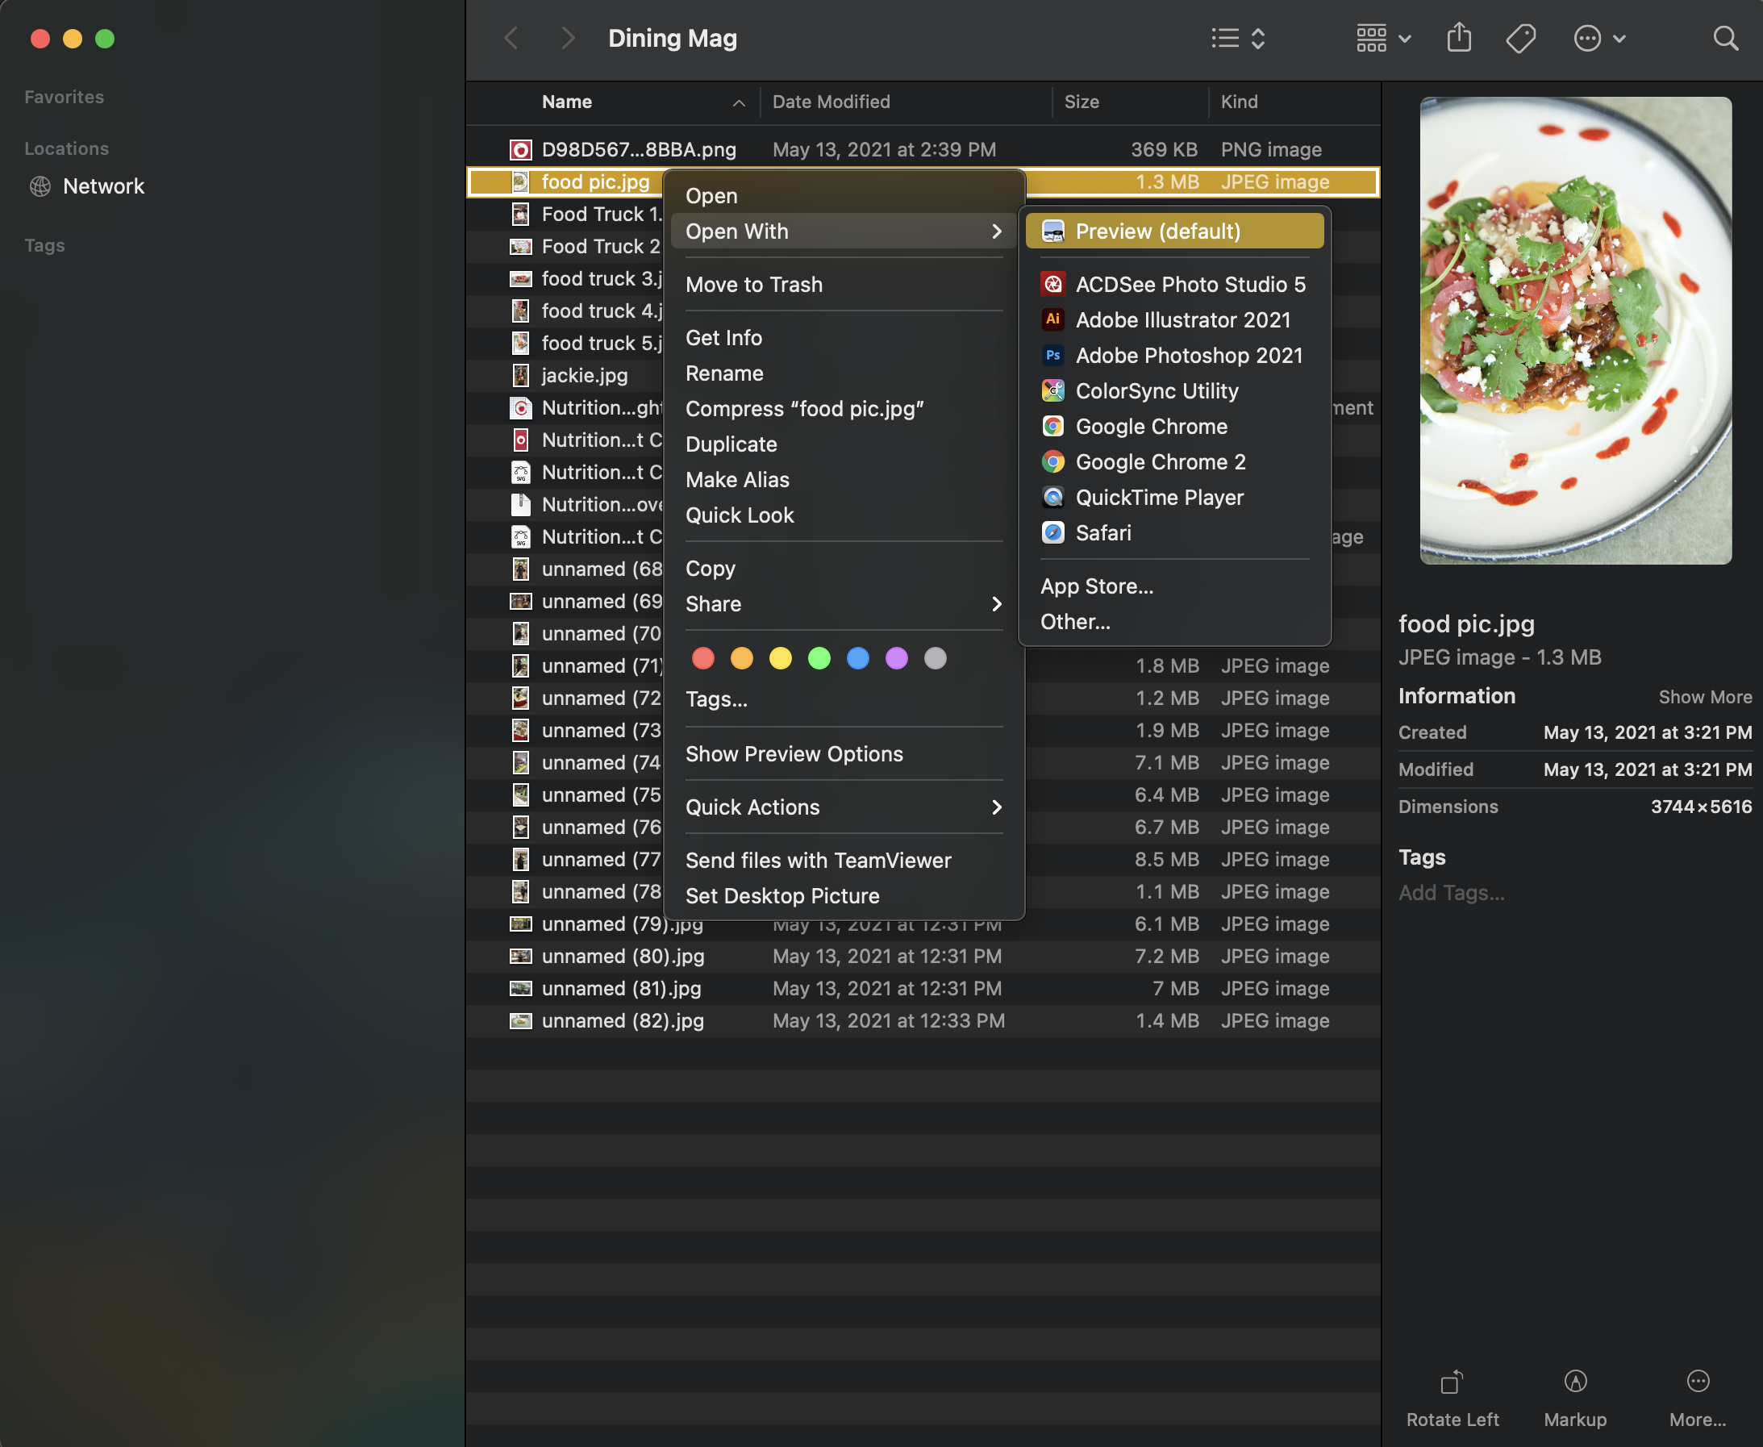Viewport: 1763px width, 1447px height.
Task: Choose ACDSee Photo Studio 5 app
Action: click(1190, 284)
